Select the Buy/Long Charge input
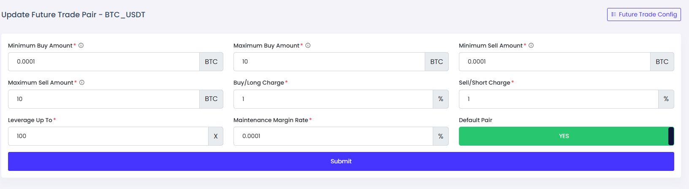689x189 pixels. click(x=333, y=99)
